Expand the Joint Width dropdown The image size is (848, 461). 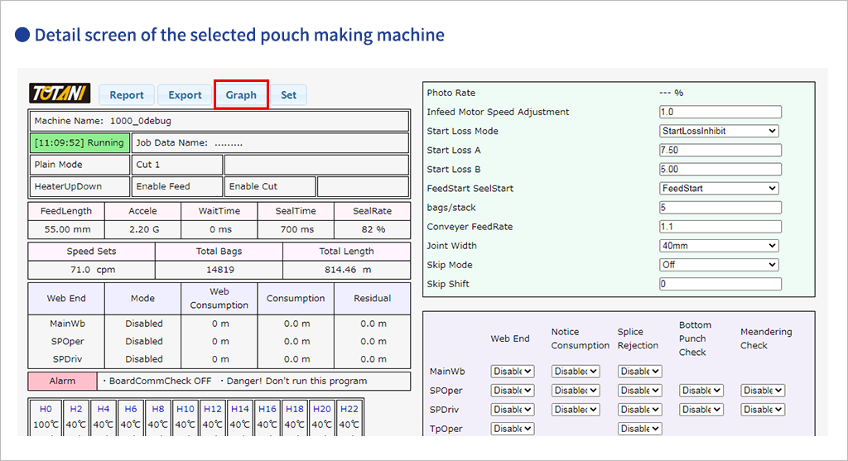click(719, 246)
